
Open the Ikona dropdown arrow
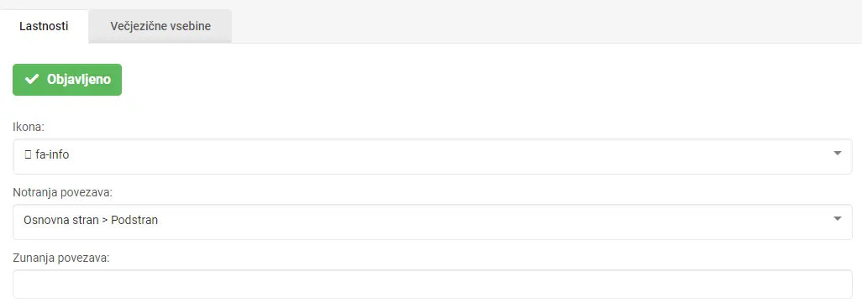point(838,154)
